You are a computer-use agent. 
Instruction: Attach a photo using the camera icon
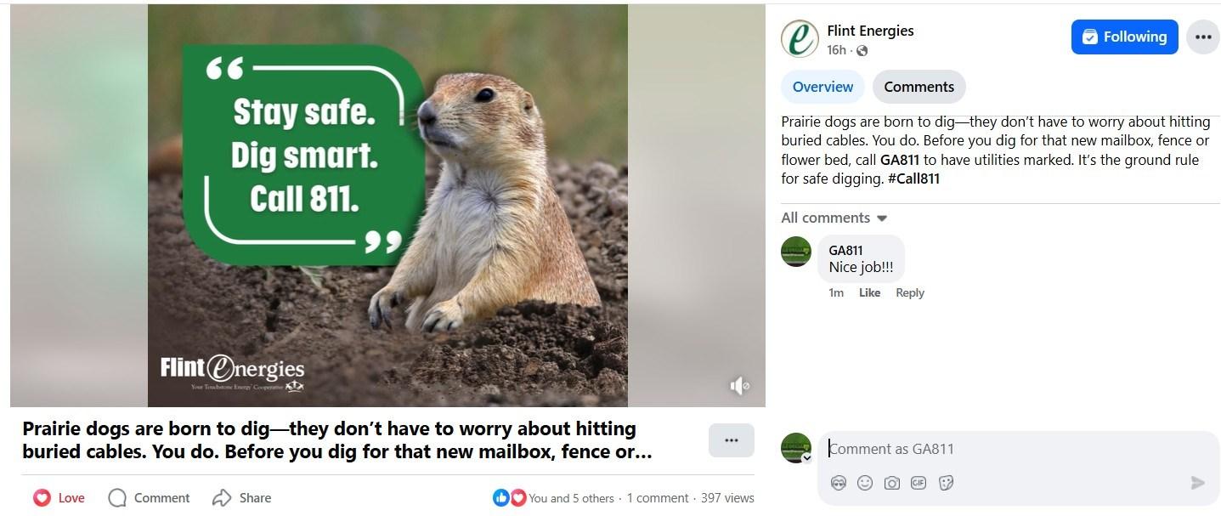point(891,483)
